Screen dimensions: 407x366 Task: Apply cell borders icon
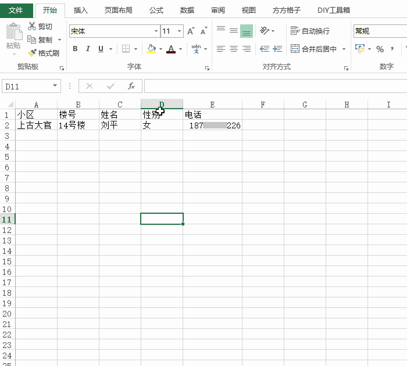pos(126,49)
